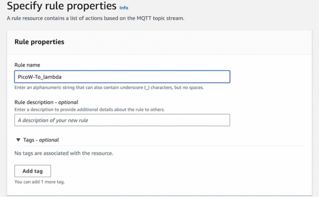Click the "Rule description - optional" label
319x197 pixels.
46,102
